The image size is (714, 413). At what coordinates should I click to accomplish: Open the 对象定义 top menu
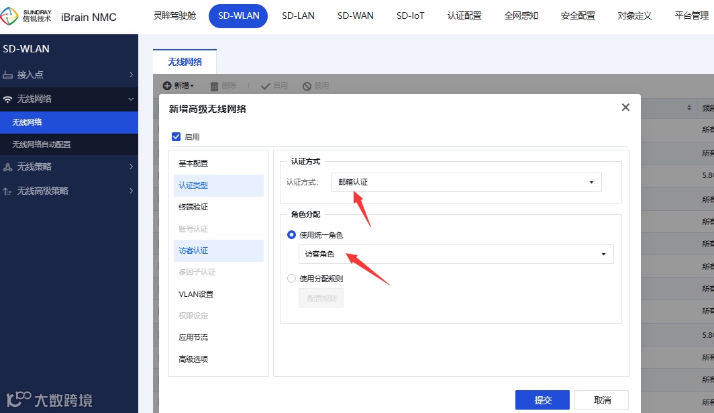pos(635,15)
